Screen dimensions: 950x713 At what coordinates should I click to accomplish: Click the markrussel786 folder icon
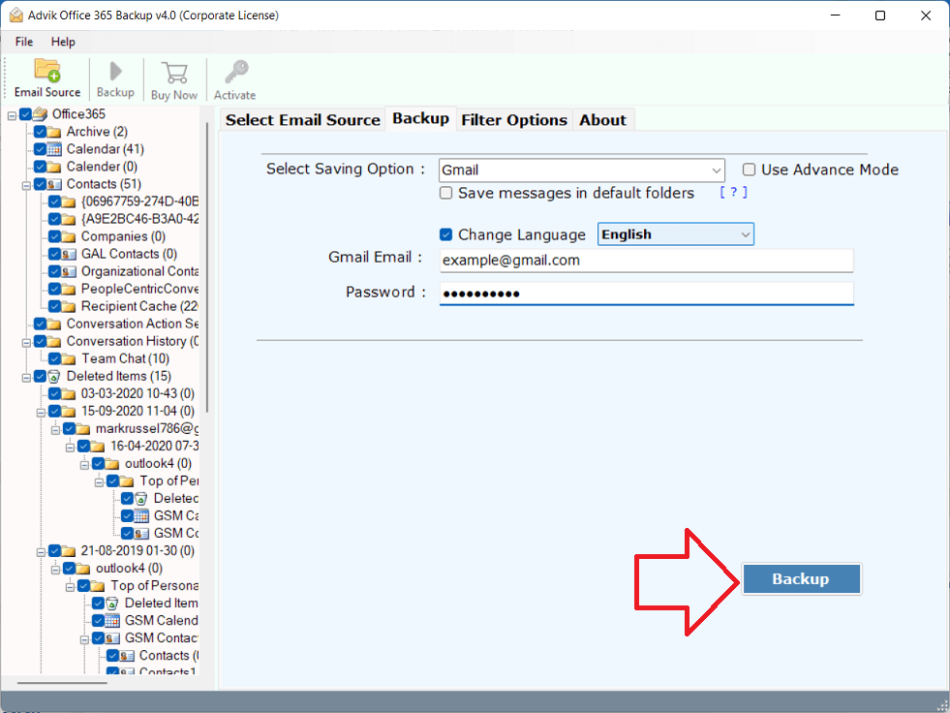[83, 429]
